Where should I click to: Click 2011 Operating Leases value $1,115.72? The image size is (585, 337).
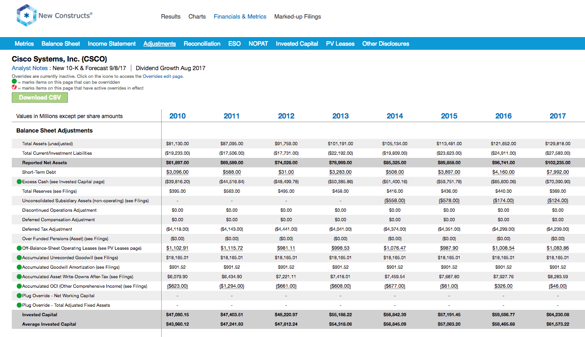232,248
